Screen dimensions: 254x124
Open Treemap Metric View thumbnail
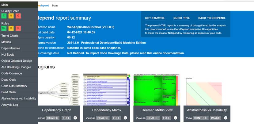[x=157, y=90]
